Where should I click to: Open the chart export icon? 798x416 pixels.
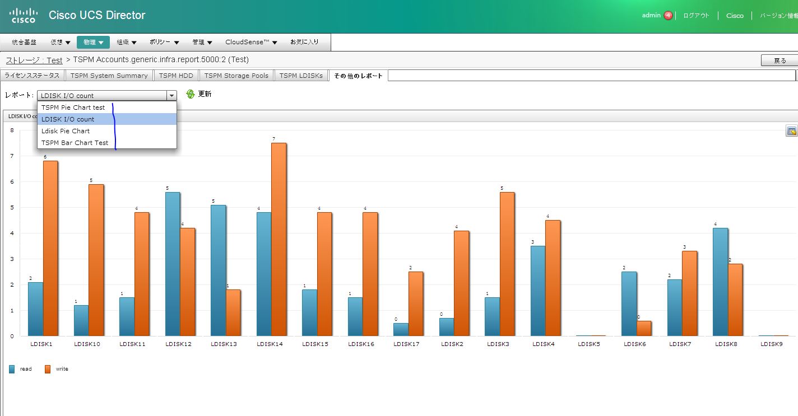(792, 131)
